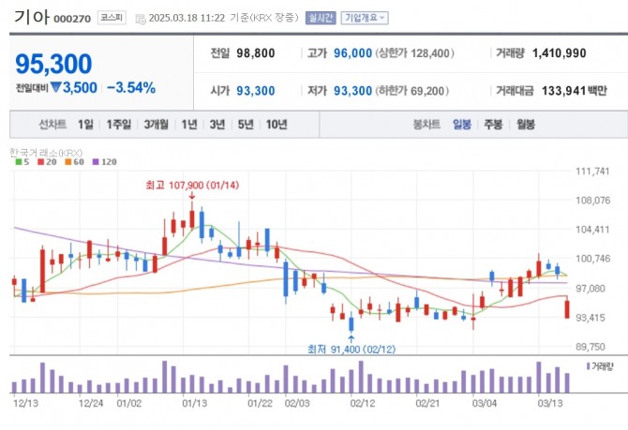Screen dimensions: 628x430
Task: Click the calendar icon beside the date
Action: [x=140, y=18]
